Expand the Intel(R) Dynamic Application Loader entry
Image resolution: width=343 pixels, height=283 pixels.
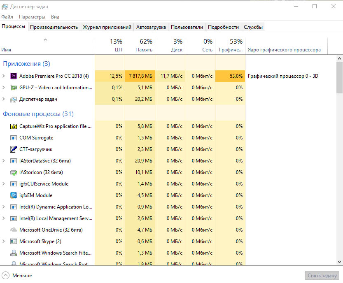point(4,207)
